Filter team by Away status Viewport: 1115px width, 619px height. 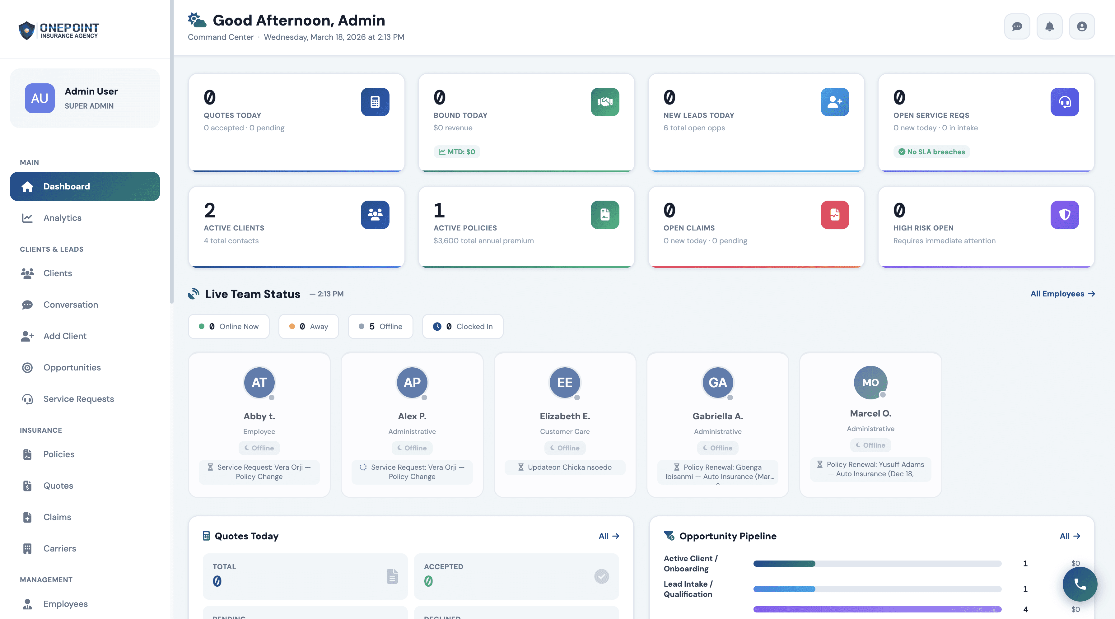(308, 326)
